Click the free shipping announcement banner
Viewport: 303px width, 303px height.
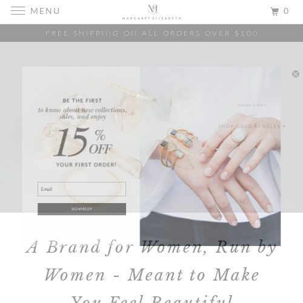tap(151, 33)
